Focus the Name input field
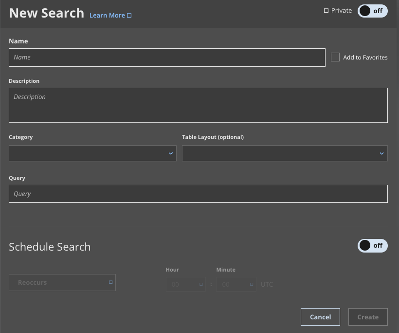 click(x=167, y=58)
